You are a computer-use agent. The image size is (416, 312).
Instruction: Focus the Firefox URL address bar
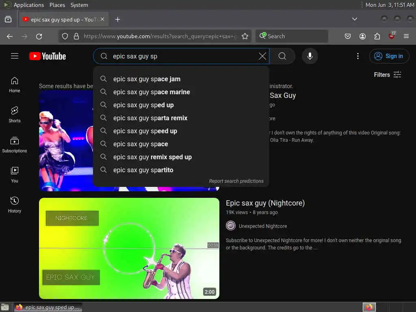[159, 36]
